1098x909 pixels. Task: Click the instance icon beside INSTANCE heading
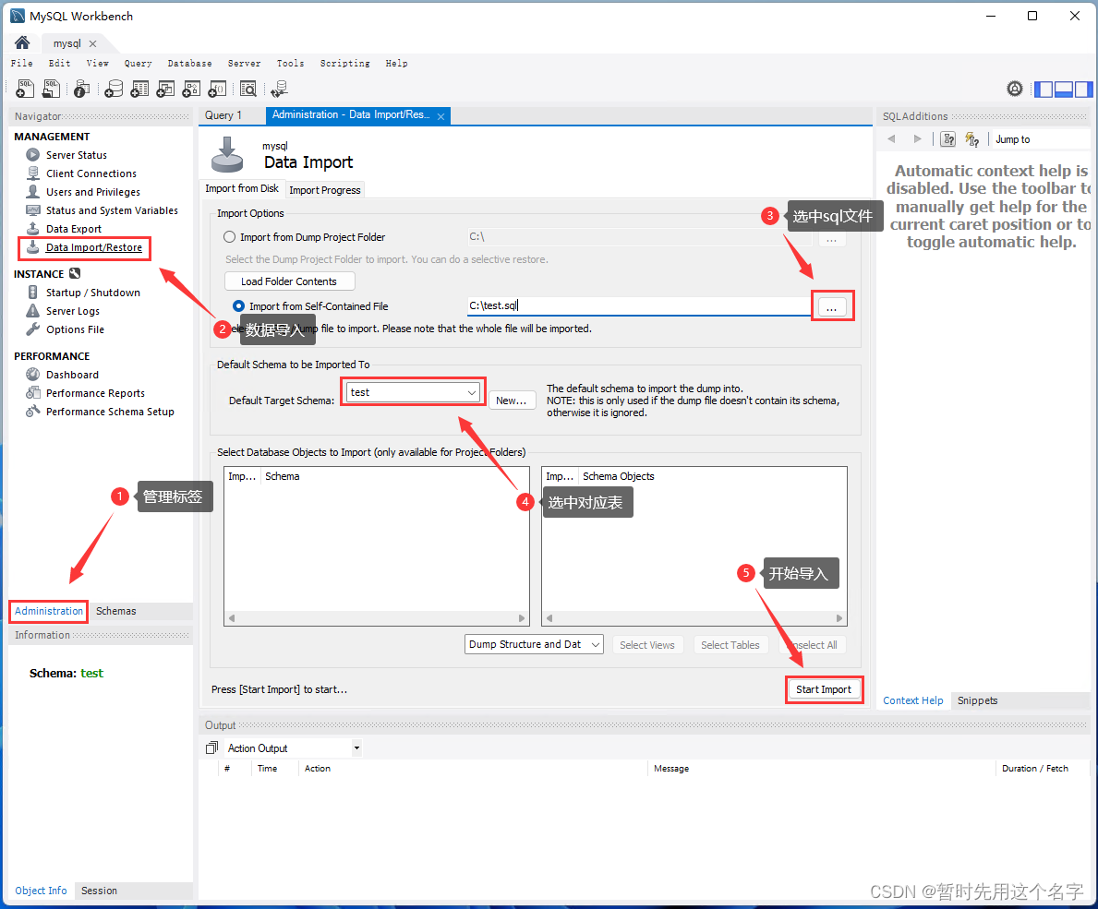75,273
